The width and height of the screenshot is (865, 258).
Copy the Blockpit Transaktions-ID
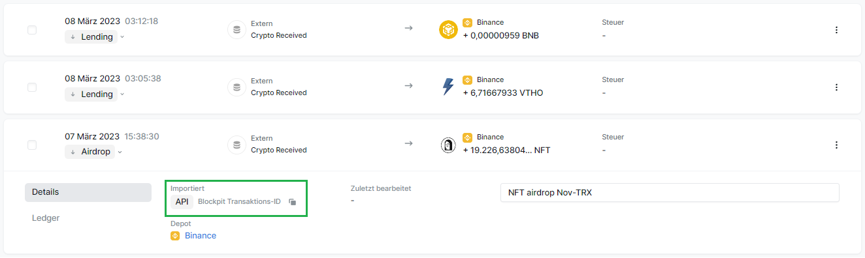point(293,202)
